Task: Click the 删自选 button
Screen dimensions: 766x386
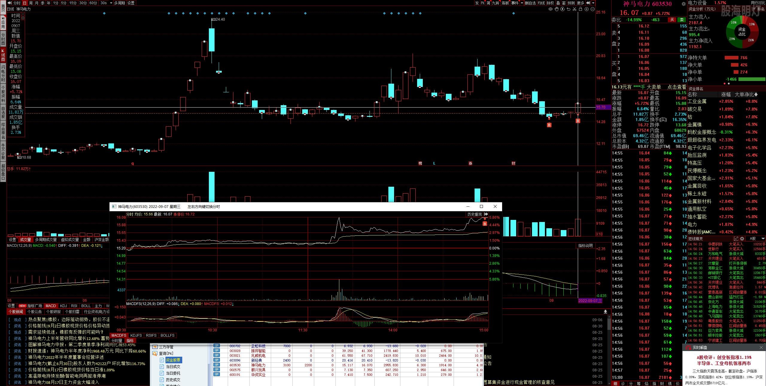Action: (x=530, y=3)
